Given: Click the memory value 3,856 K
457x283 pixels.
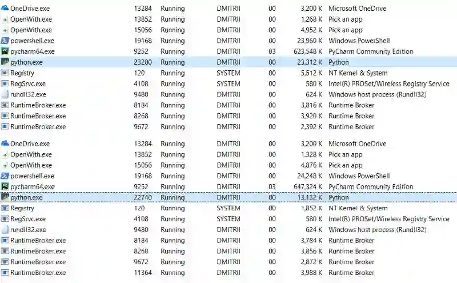Looking at the screenshot, I should coord(311,251).
